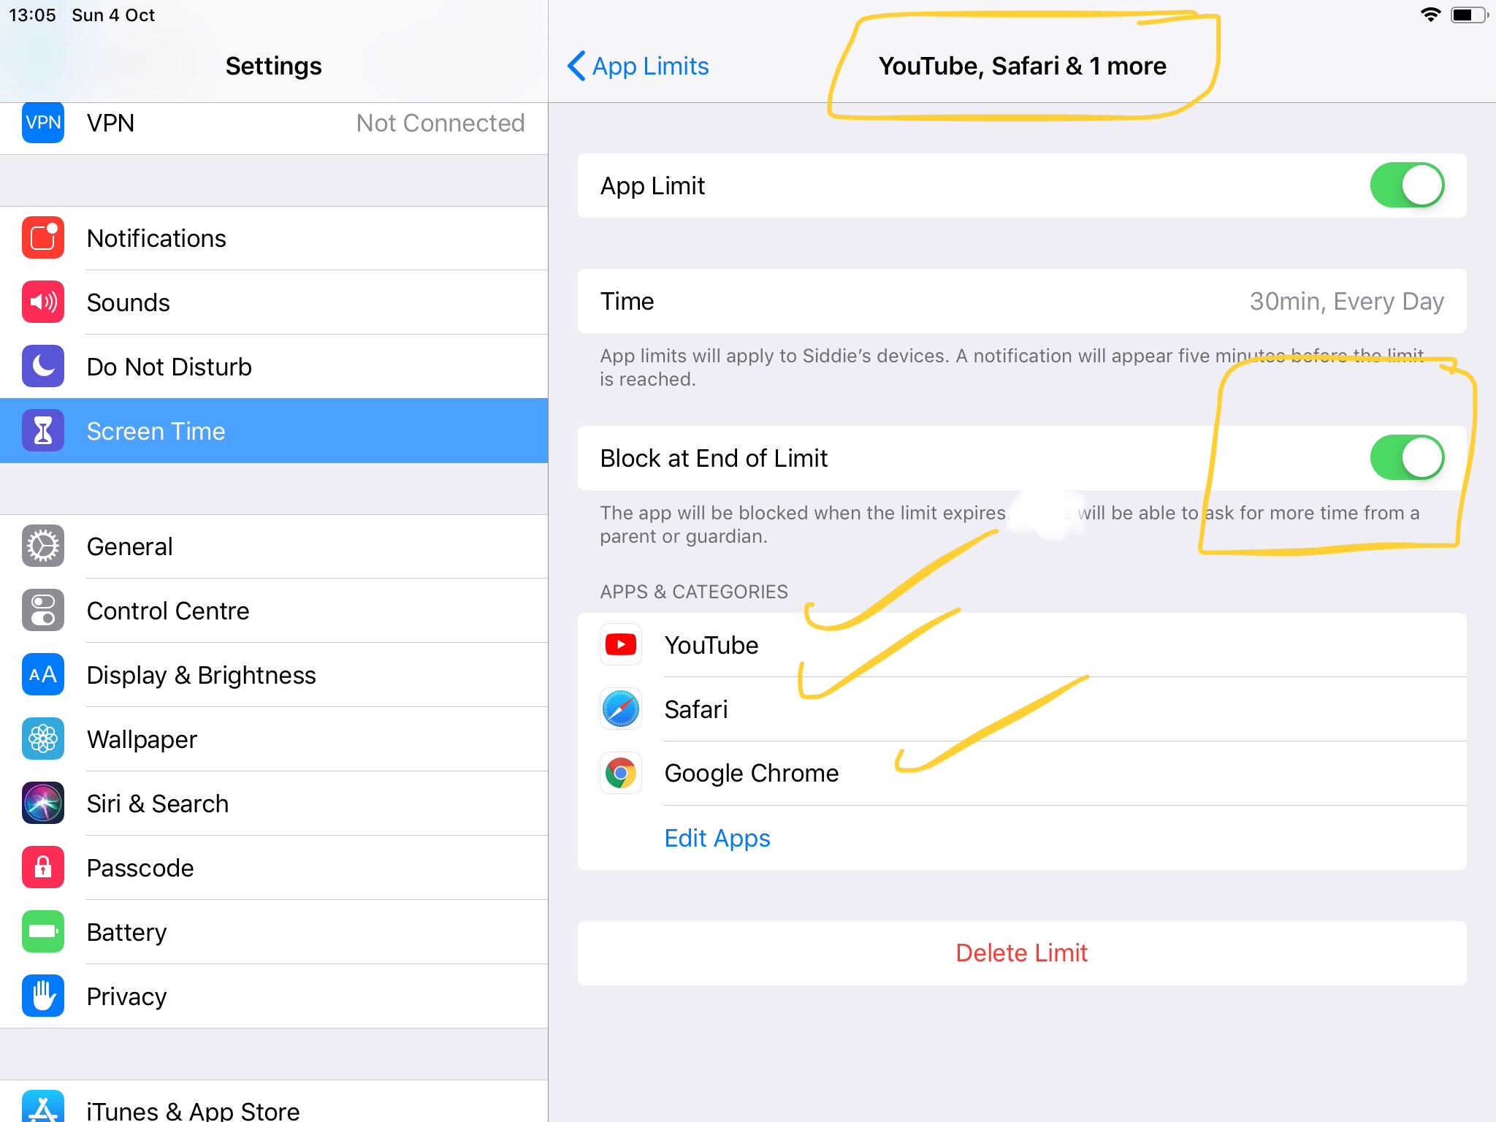1496x1122 pixels.
Task: Select Screen Time in sidebar
Action: pos(274,431)
